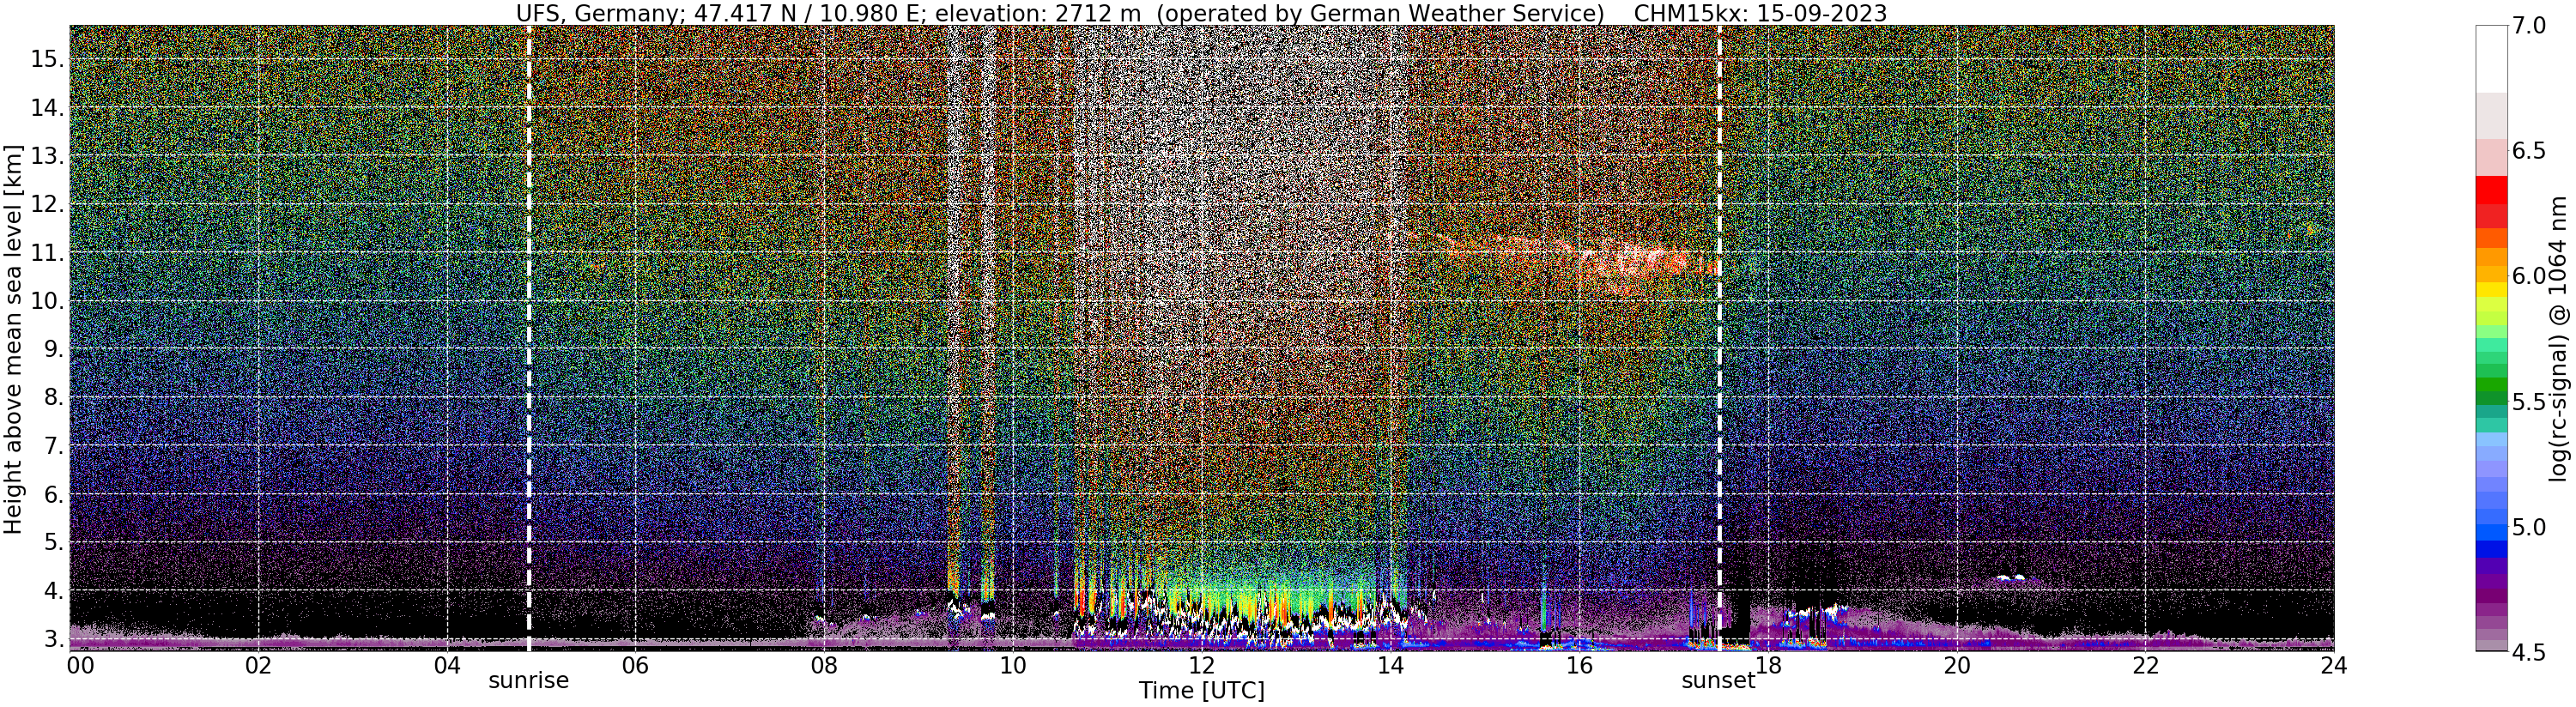Click the colorbar value '6.0'
The width and height of the screenshot is (2576, 707).
(2530, 276)
